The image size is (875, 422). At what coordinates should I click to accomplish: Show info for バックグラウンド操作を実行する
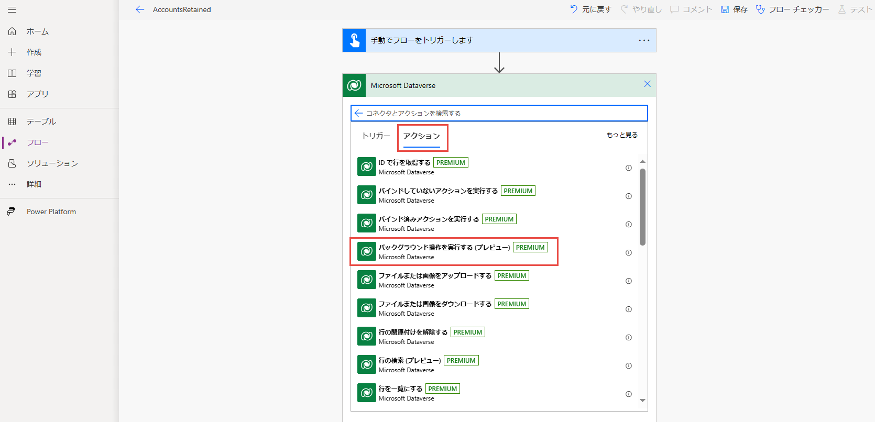tap(629, 253)
